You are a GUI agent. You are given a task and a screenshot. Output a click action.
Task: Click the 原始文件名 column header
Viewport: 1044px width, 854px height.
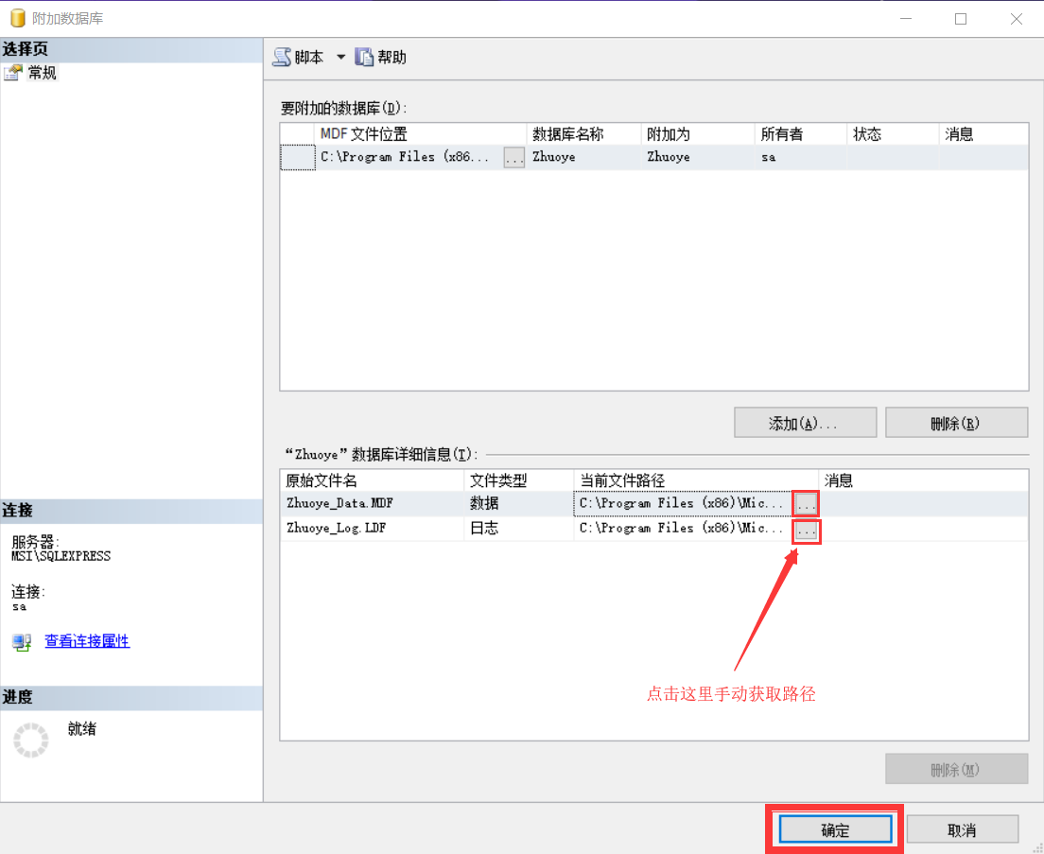(x=373, y=480)
